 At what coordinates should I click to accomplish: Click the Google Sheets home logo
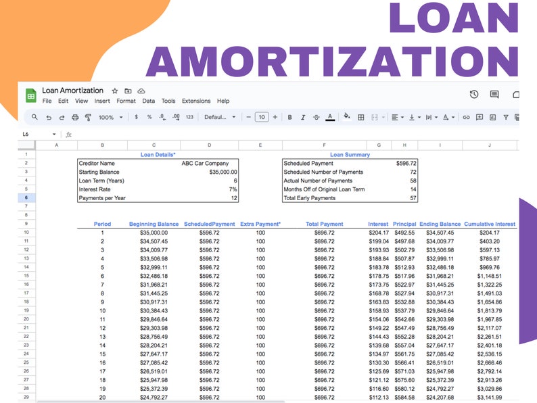coord(31,95)
